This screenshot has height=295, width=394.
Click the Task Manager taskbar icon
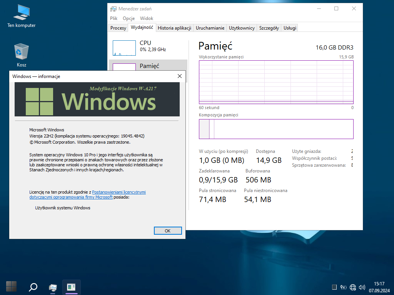pos(53,287)
